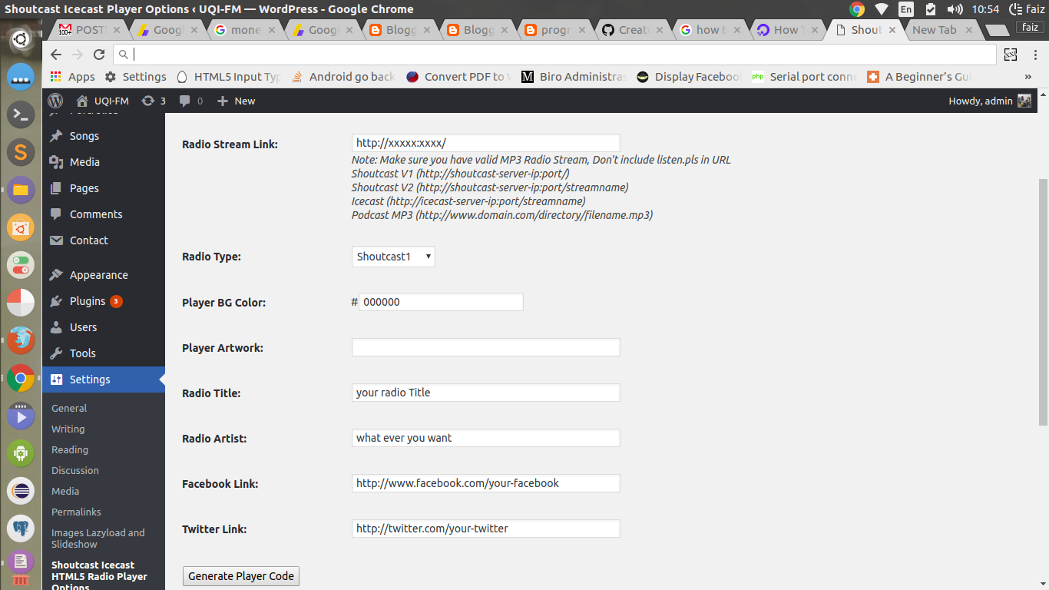Open Appearance menu in sidebar

pyautogui.click(x=99, y=275)
